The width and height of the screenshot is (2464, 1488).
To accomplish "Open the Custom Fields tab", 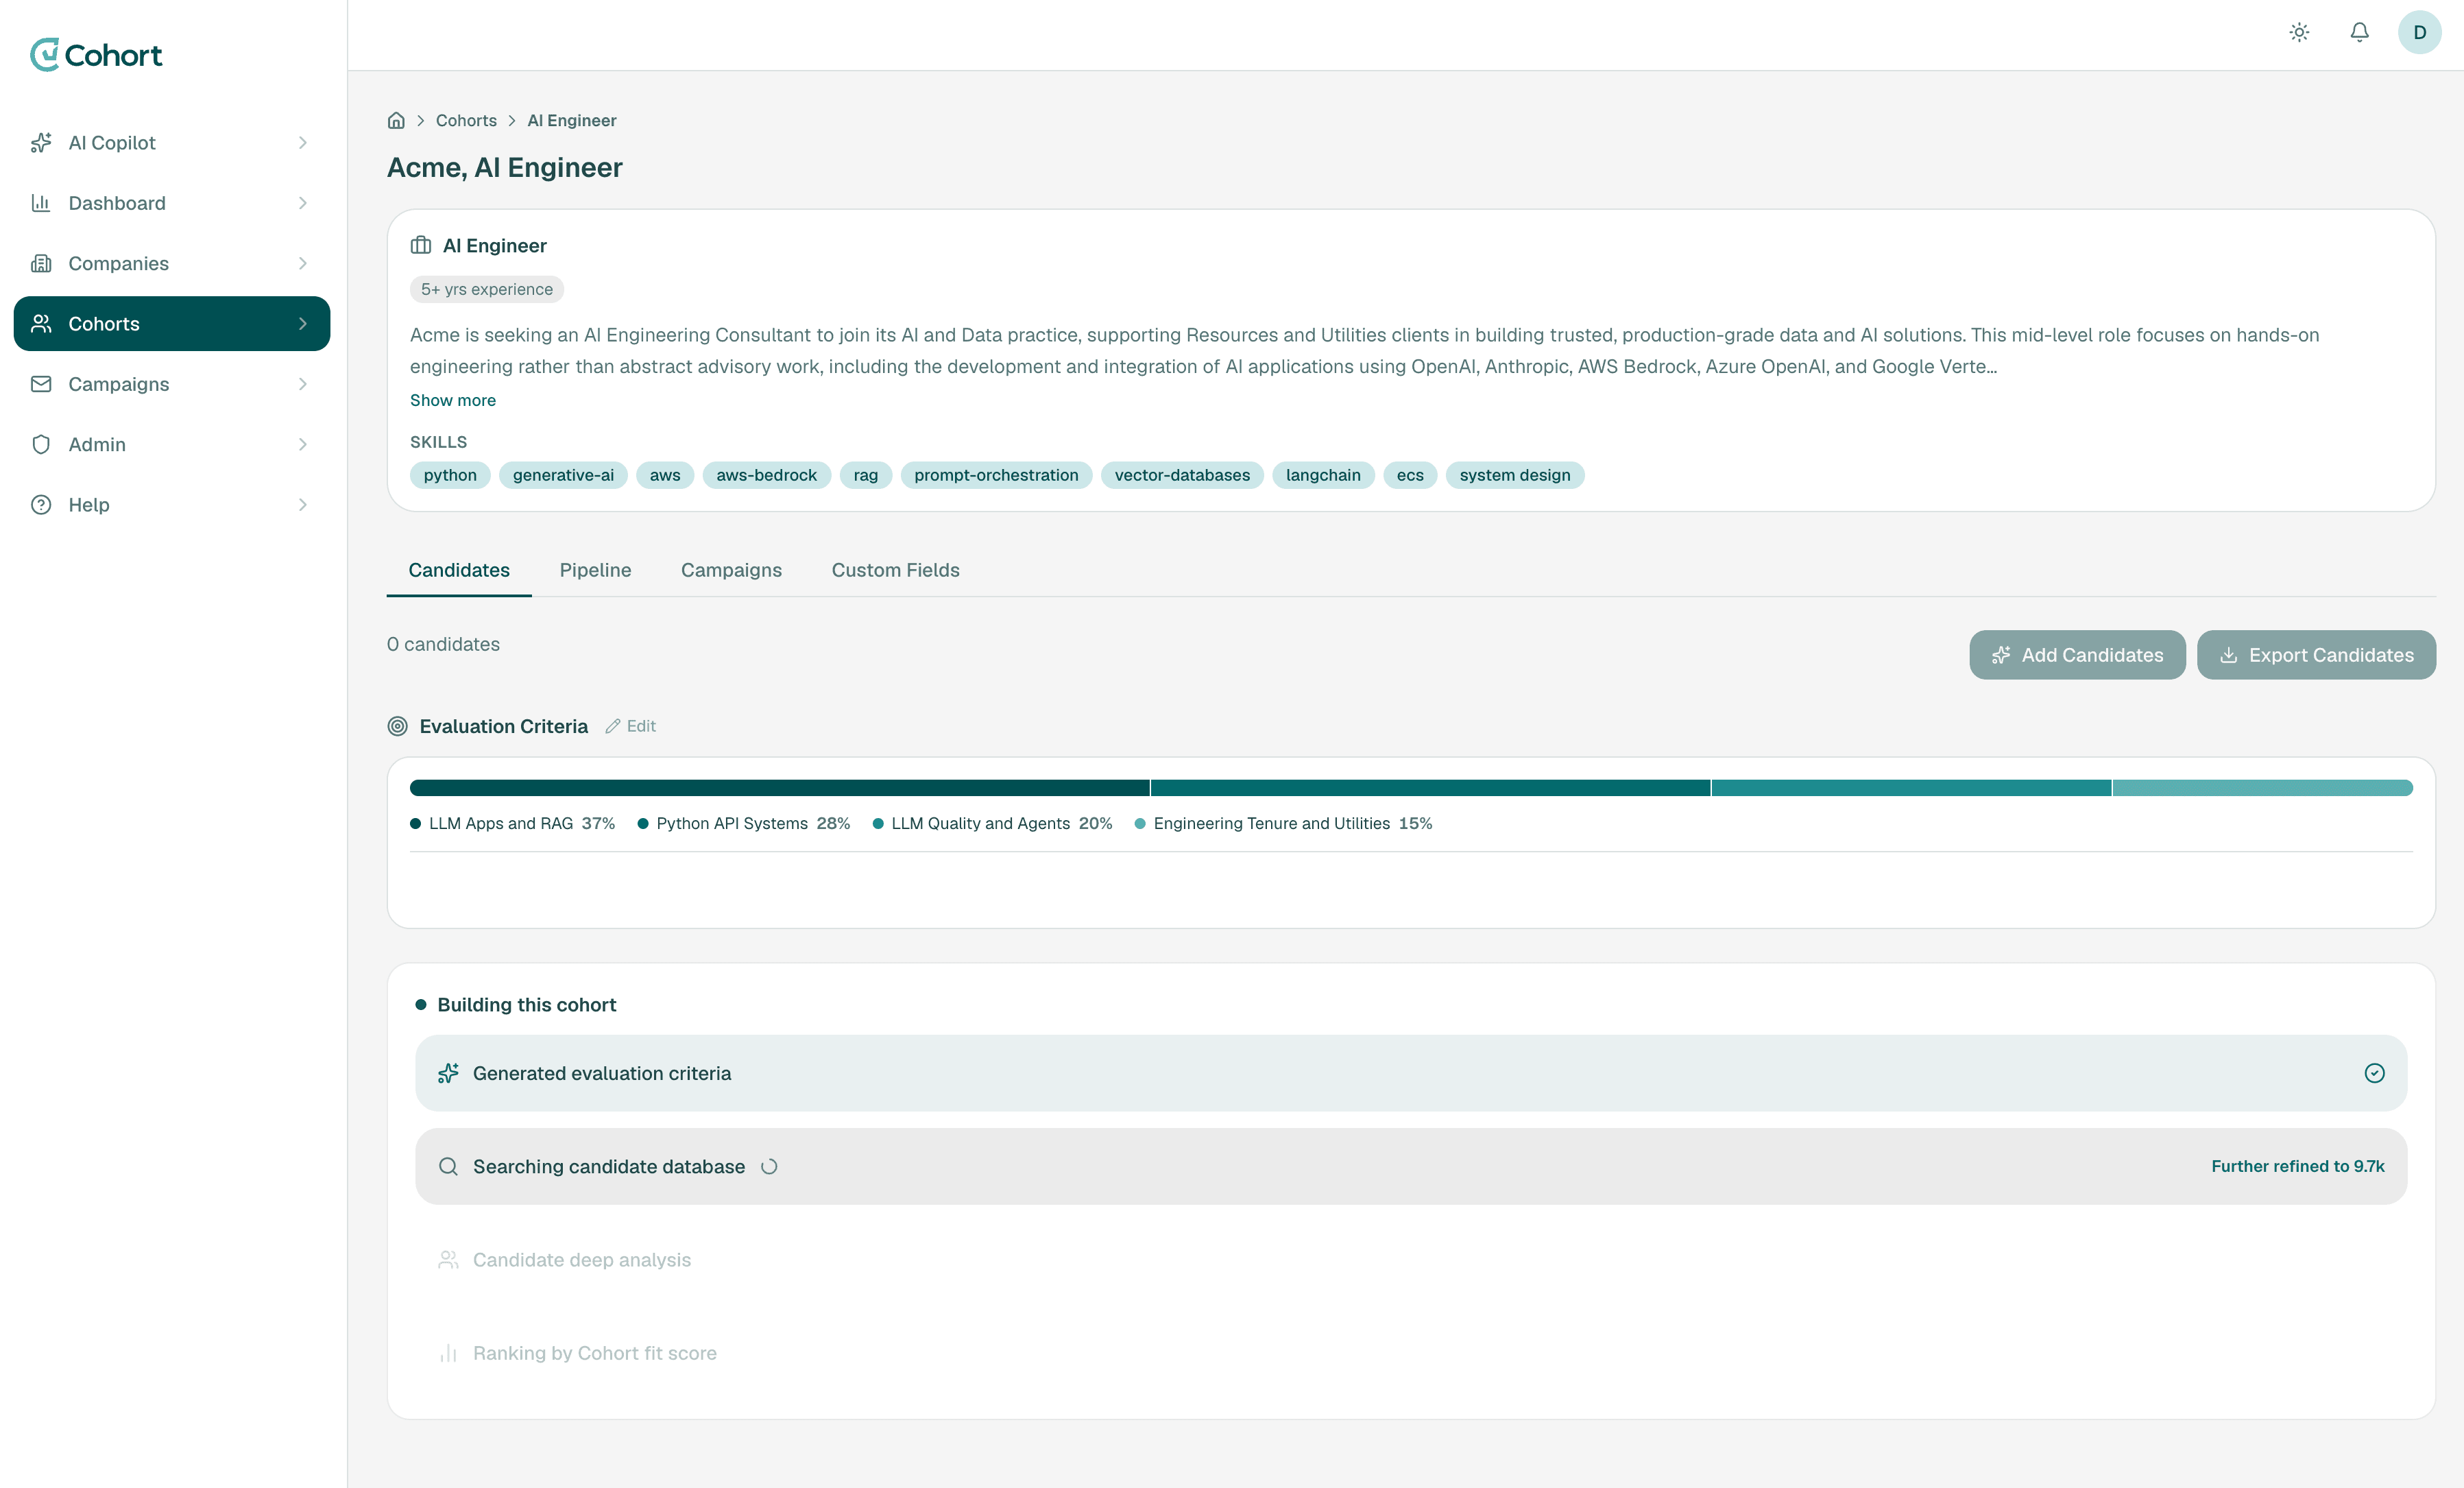I will point(895,570).
